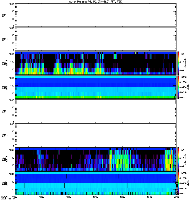Click the "1800" time axis label

tap(15, 197)
